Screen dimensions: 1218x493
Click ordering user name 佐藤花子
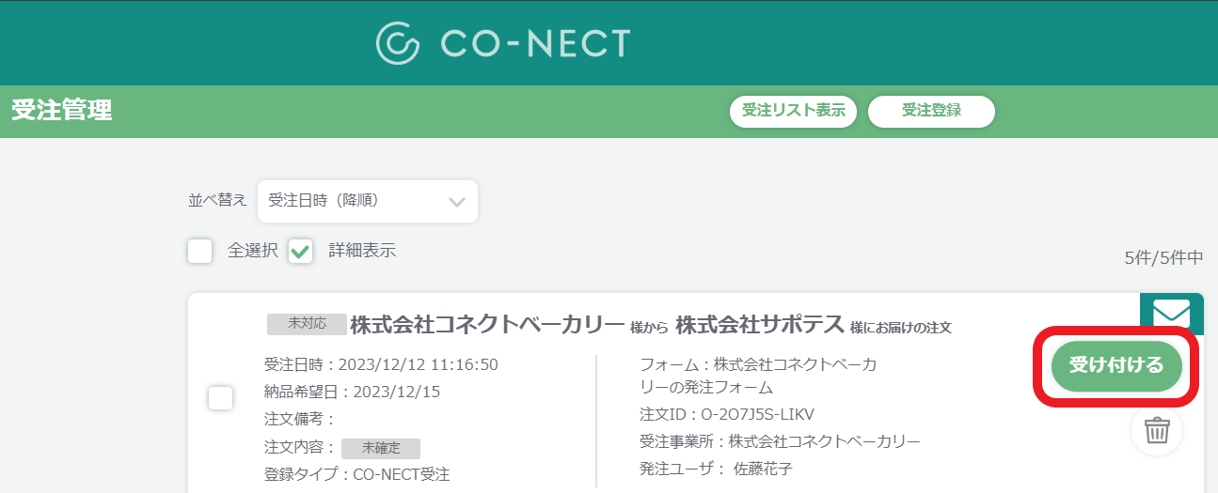click(x=763, y=469)
